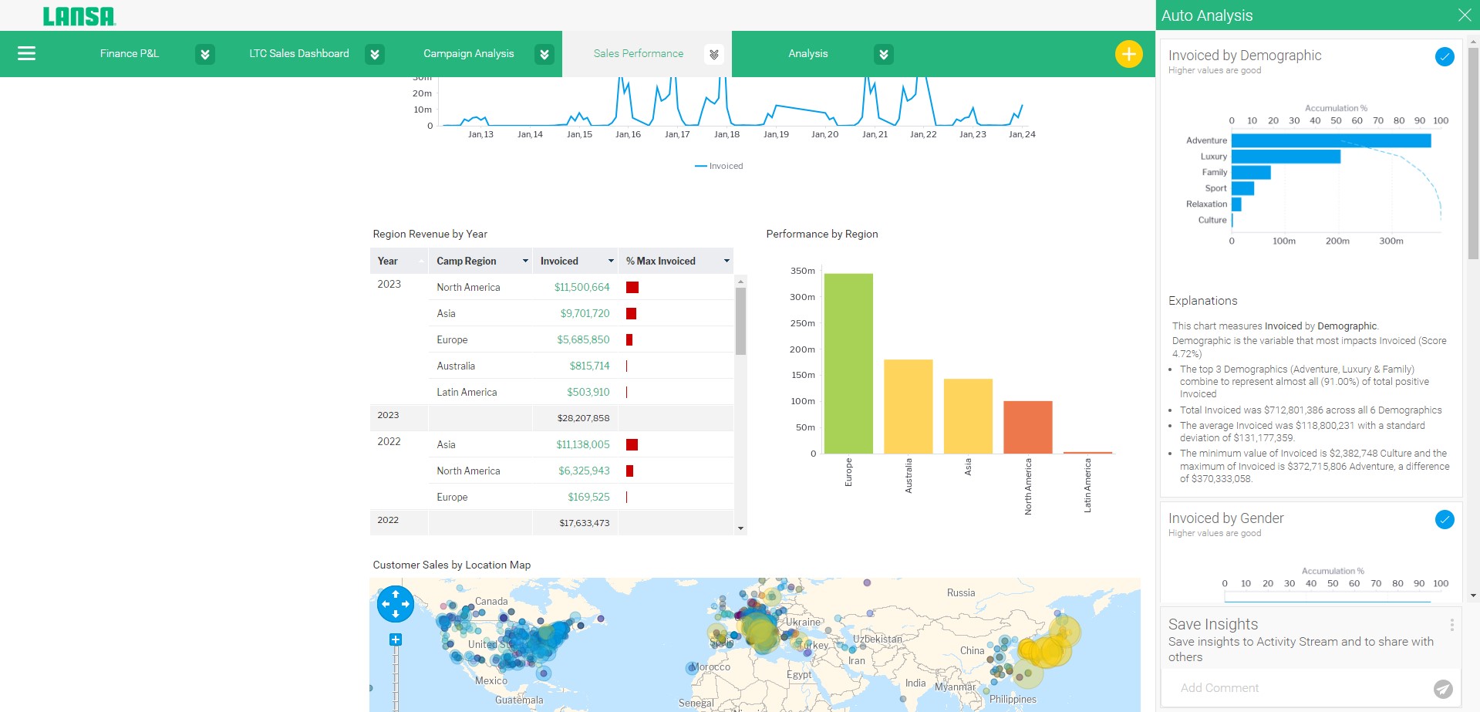Toggle Invoiced by Gender insight checkmark
The height and width of the screenshot is (712, 1480).
tap(1444, 519)
